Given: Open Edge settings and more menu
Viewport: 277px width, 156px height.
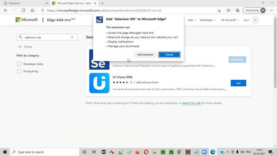Looking at the screenshot, I should 271,10.
